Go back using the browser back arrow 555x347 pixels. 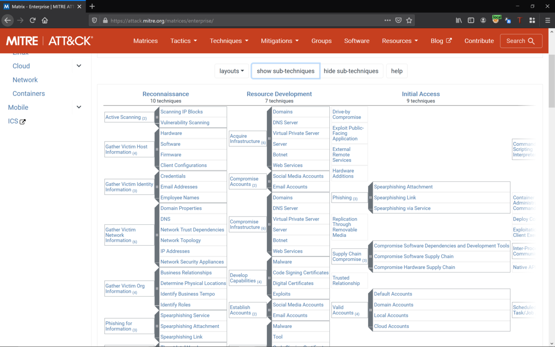pos(7,20)
